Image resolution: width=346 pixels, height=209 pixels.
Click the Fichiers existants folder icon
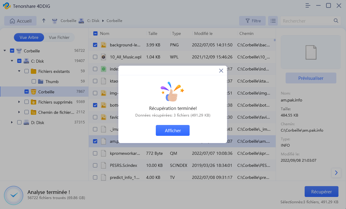point(34,71)
